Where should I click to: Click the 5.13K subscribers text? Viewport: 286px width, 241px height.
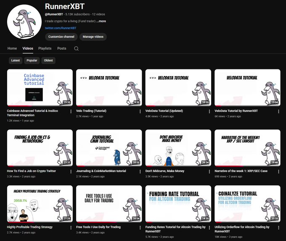click(x=77, y=14)
